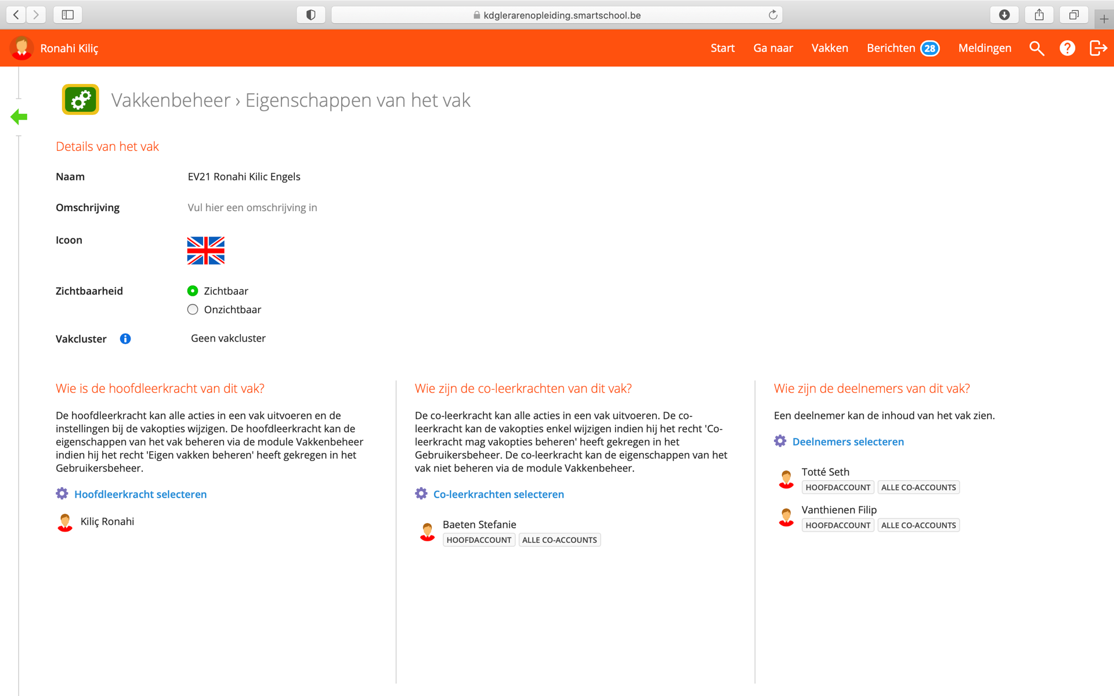Click HOOFDACCOUNT tag under Vanthienen Filip
Viewport: 1114px width, 696px height.
click(838, 525)
